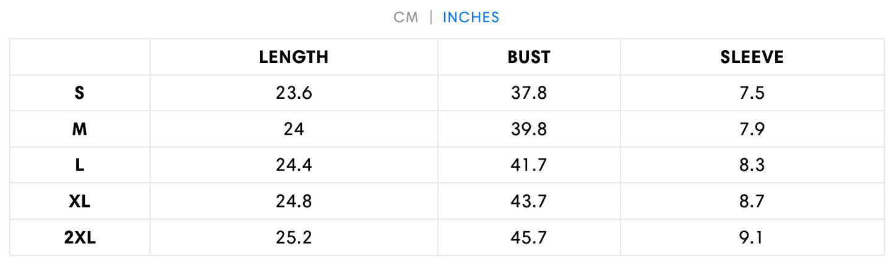Viewport: 894px width, 260px height.
Task: Click bust value 45.7 for size 2XL
Action: (528, 238)
